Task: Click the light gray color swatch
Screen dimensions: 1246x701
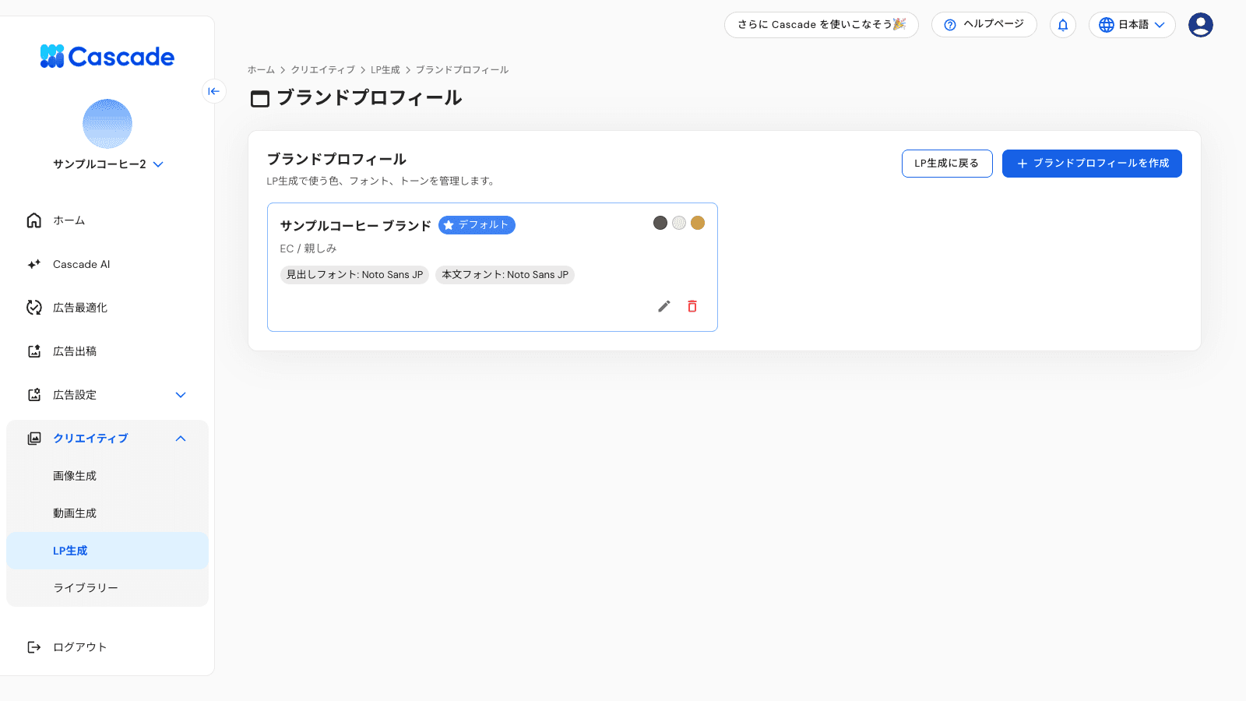Action: (x=679, y=223)
